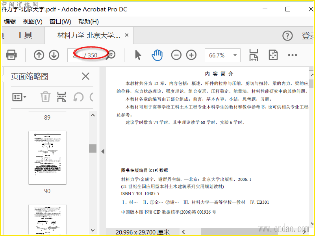Go to next page with down arrow
315x236 pixels.
(54, 55)
